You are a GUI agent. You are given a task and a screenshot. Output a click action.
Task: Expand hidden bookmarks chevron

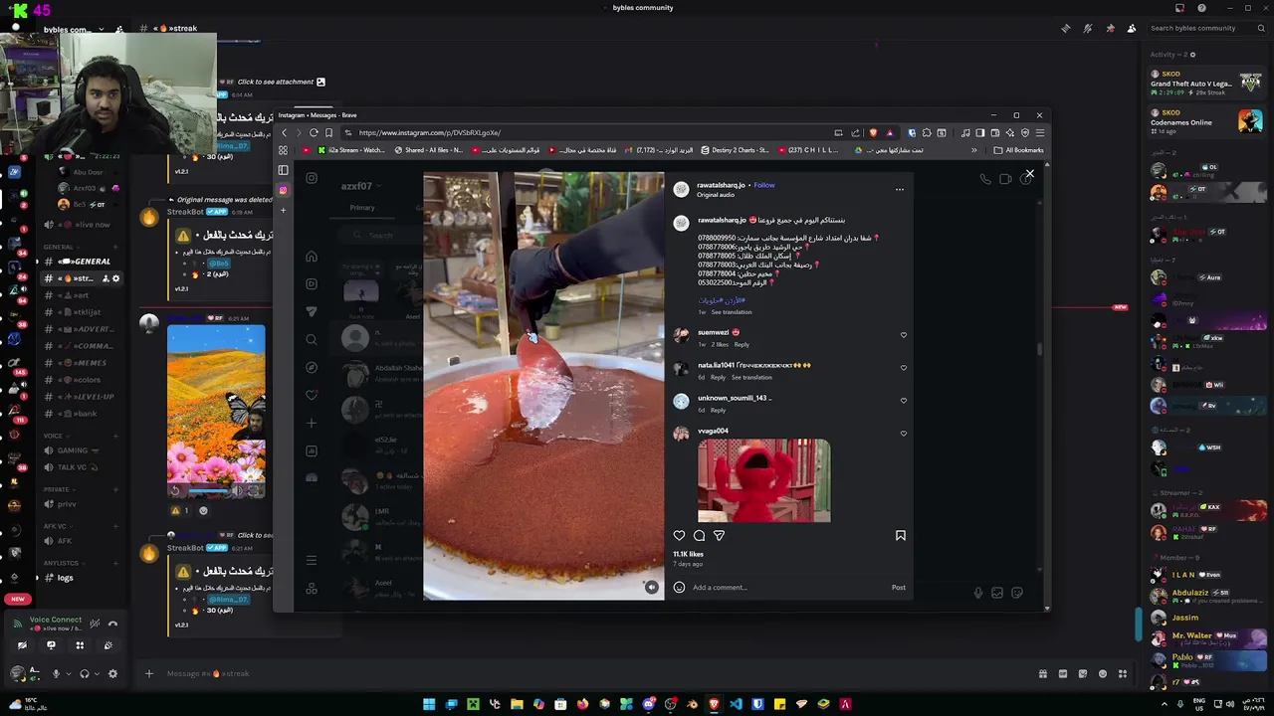click(974, 150)
